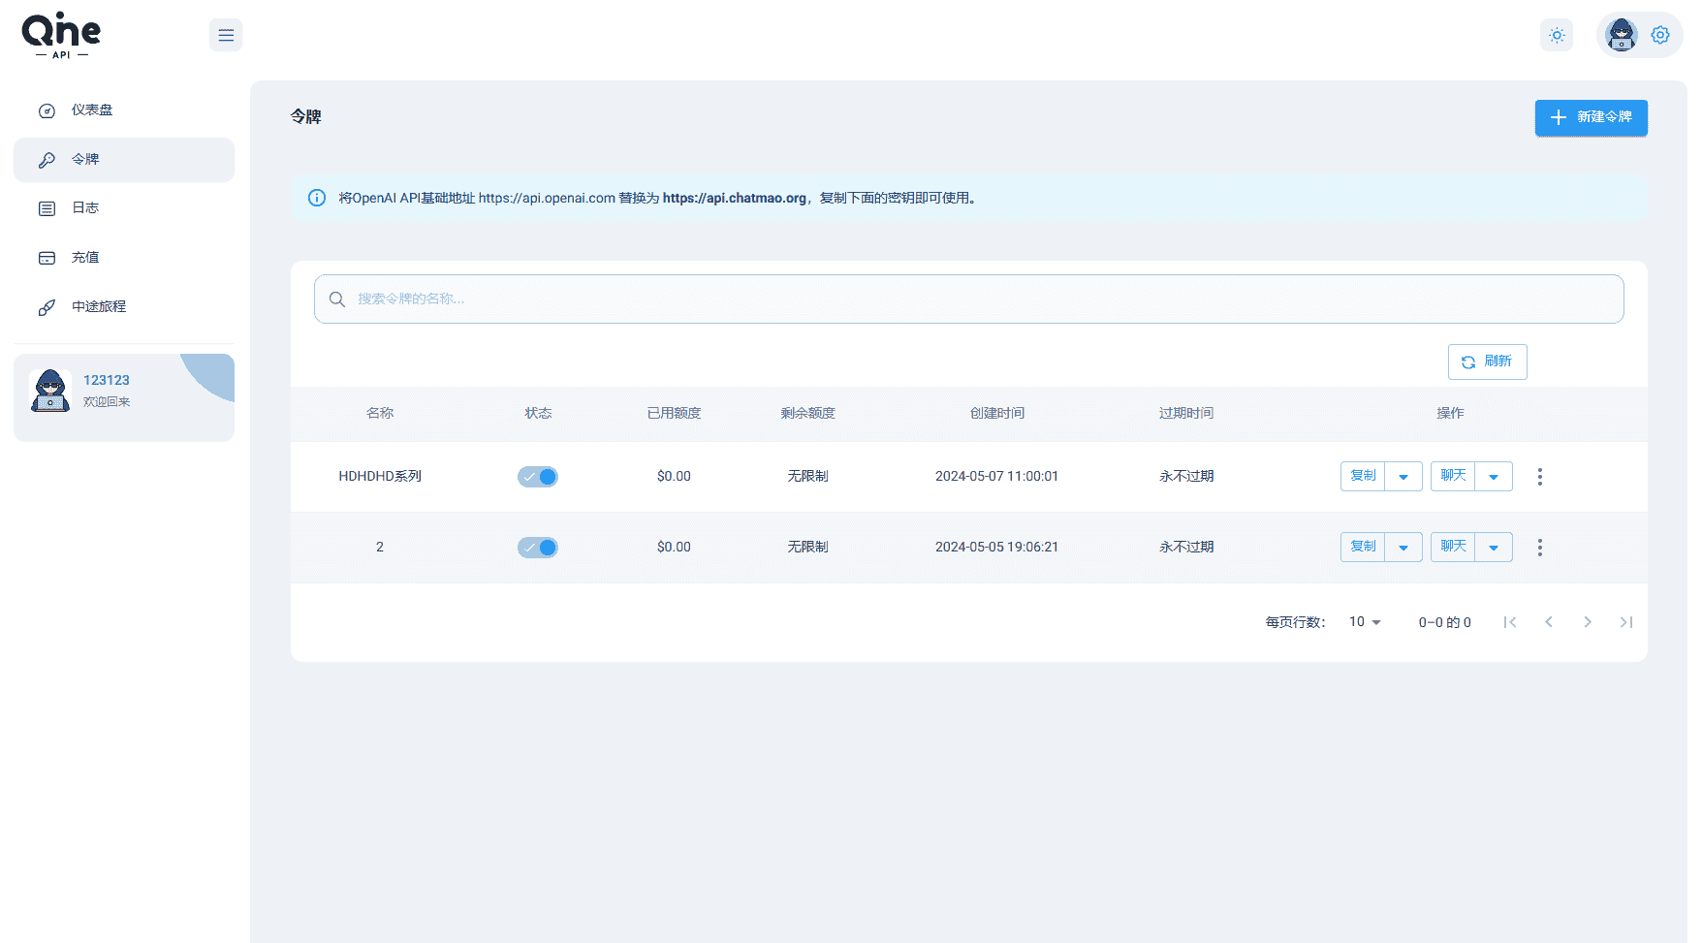
Task: Click three-dot more menu for HDHDHD系列 token
Action: coord(1539,477)
